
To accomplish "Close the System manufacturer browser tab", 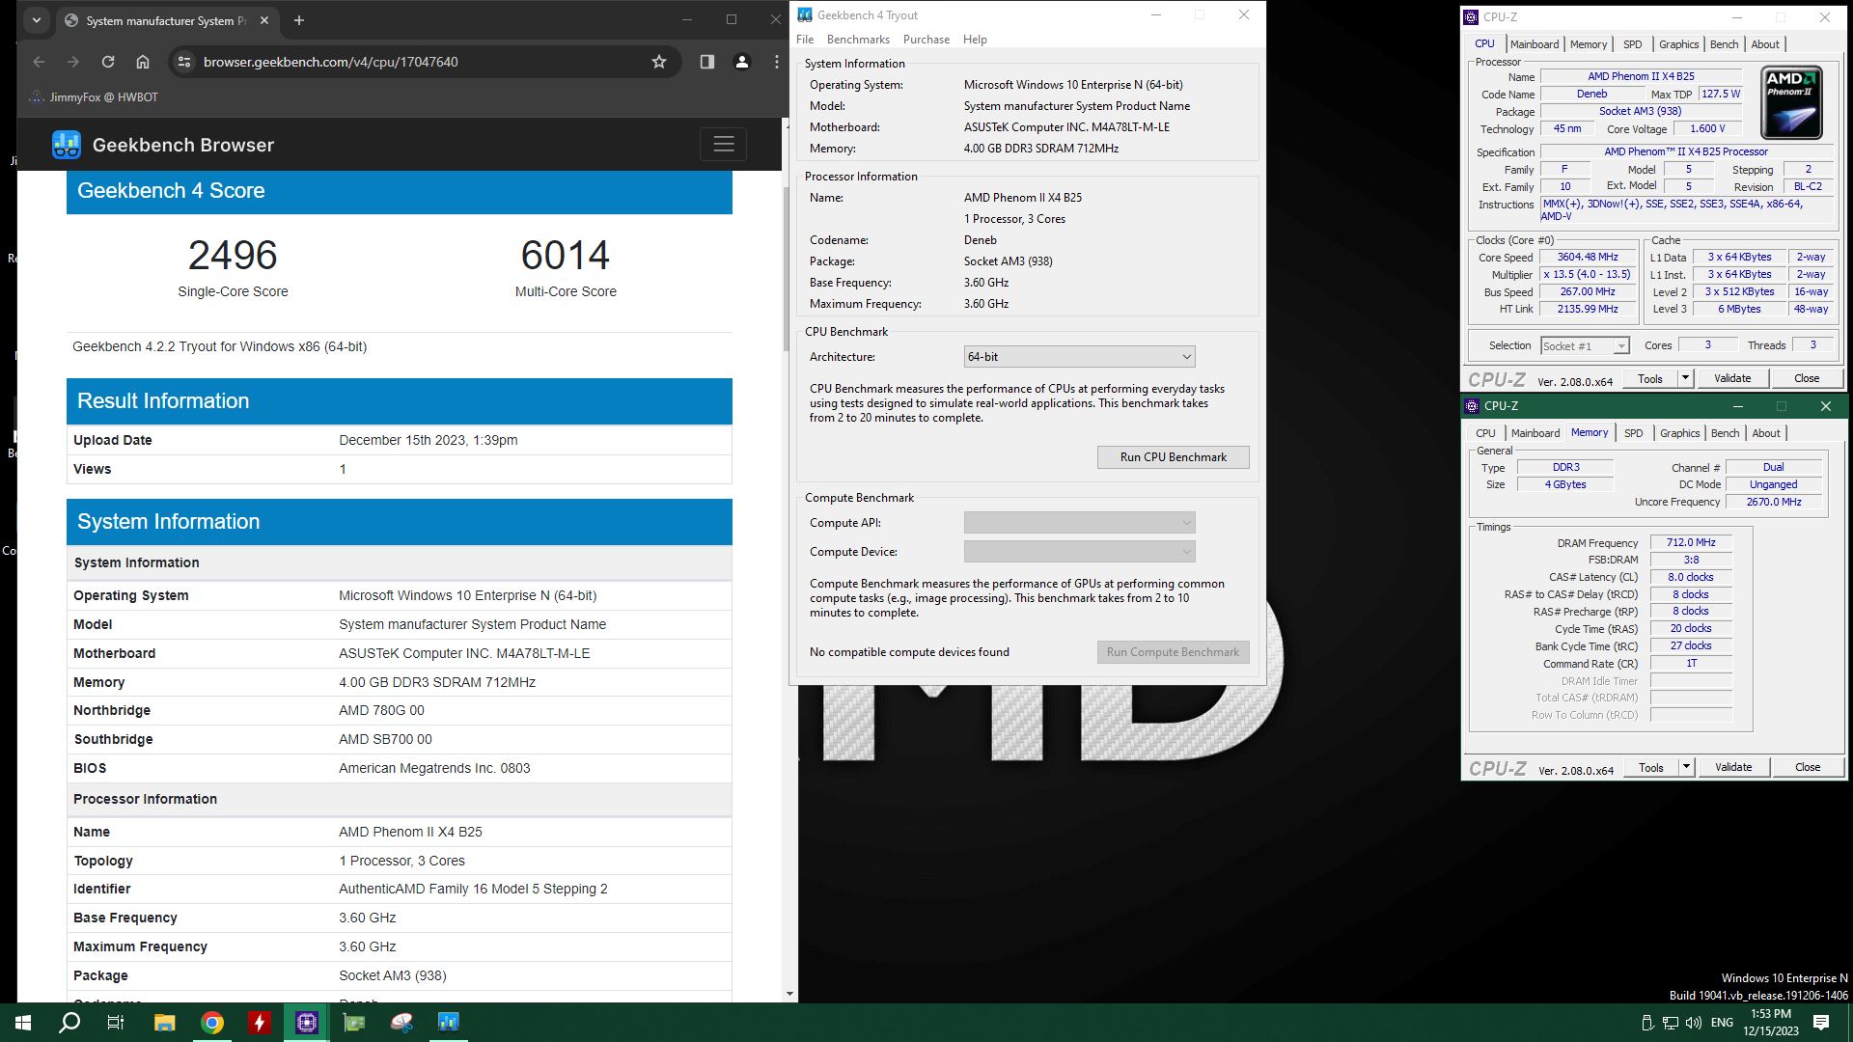I will tap(265, 20).
